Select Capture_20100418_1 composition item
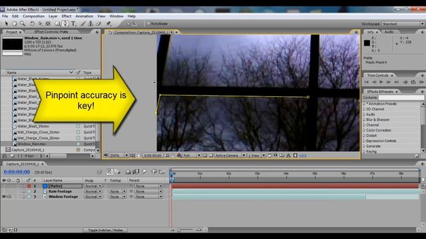The height and width of the screenshot is (239, 426). [x=28, y=150]
